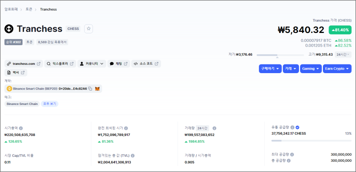Click the 8,569 관심 목록에서 badge
The height and width of the screenshot is (172, 356).
coord(52,42)
